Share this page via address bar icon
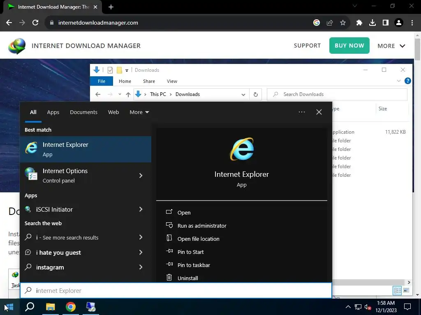 coord(330,23)
